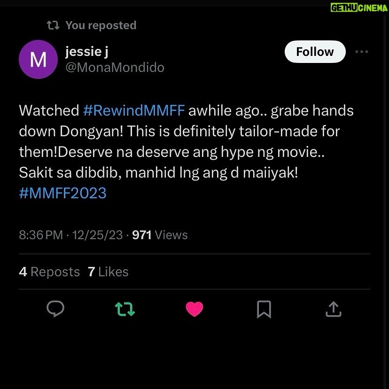Open the three-dot more options menu
The image size is (389, 389).
click(361, 52)
